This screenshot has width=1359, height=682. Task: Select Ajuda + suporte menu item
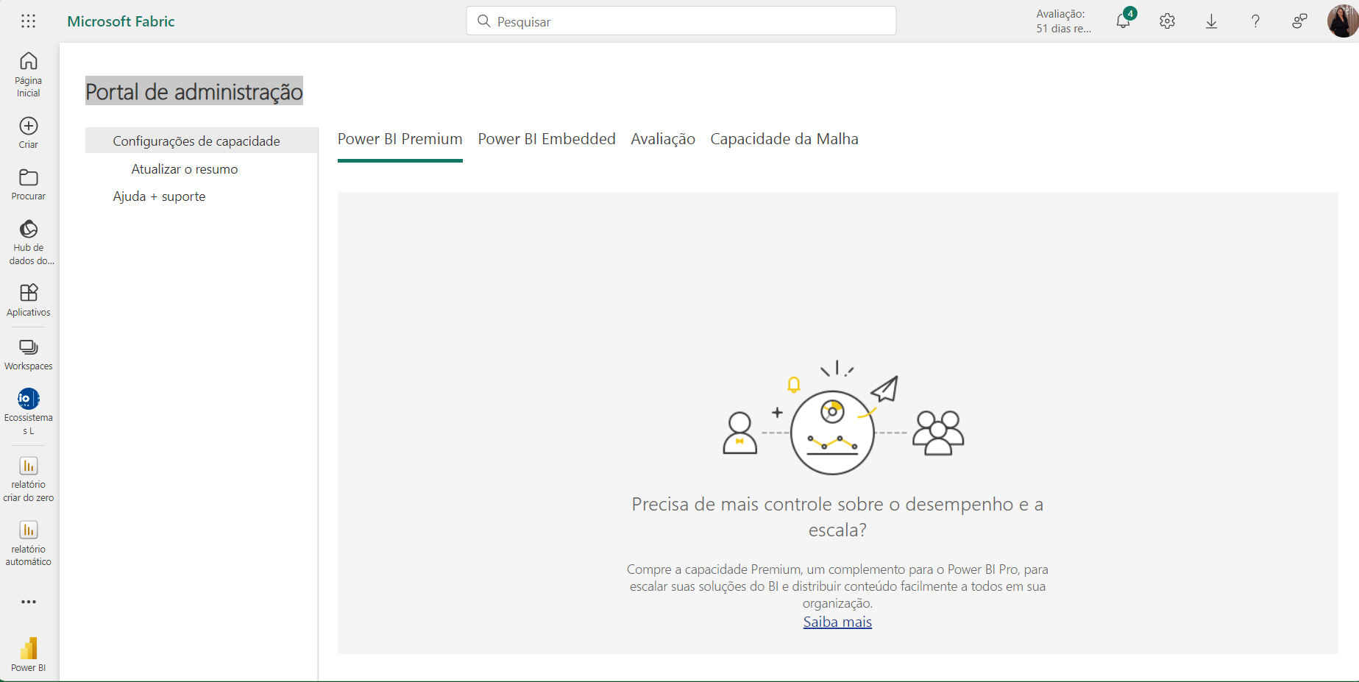click(x=159, y=196)
